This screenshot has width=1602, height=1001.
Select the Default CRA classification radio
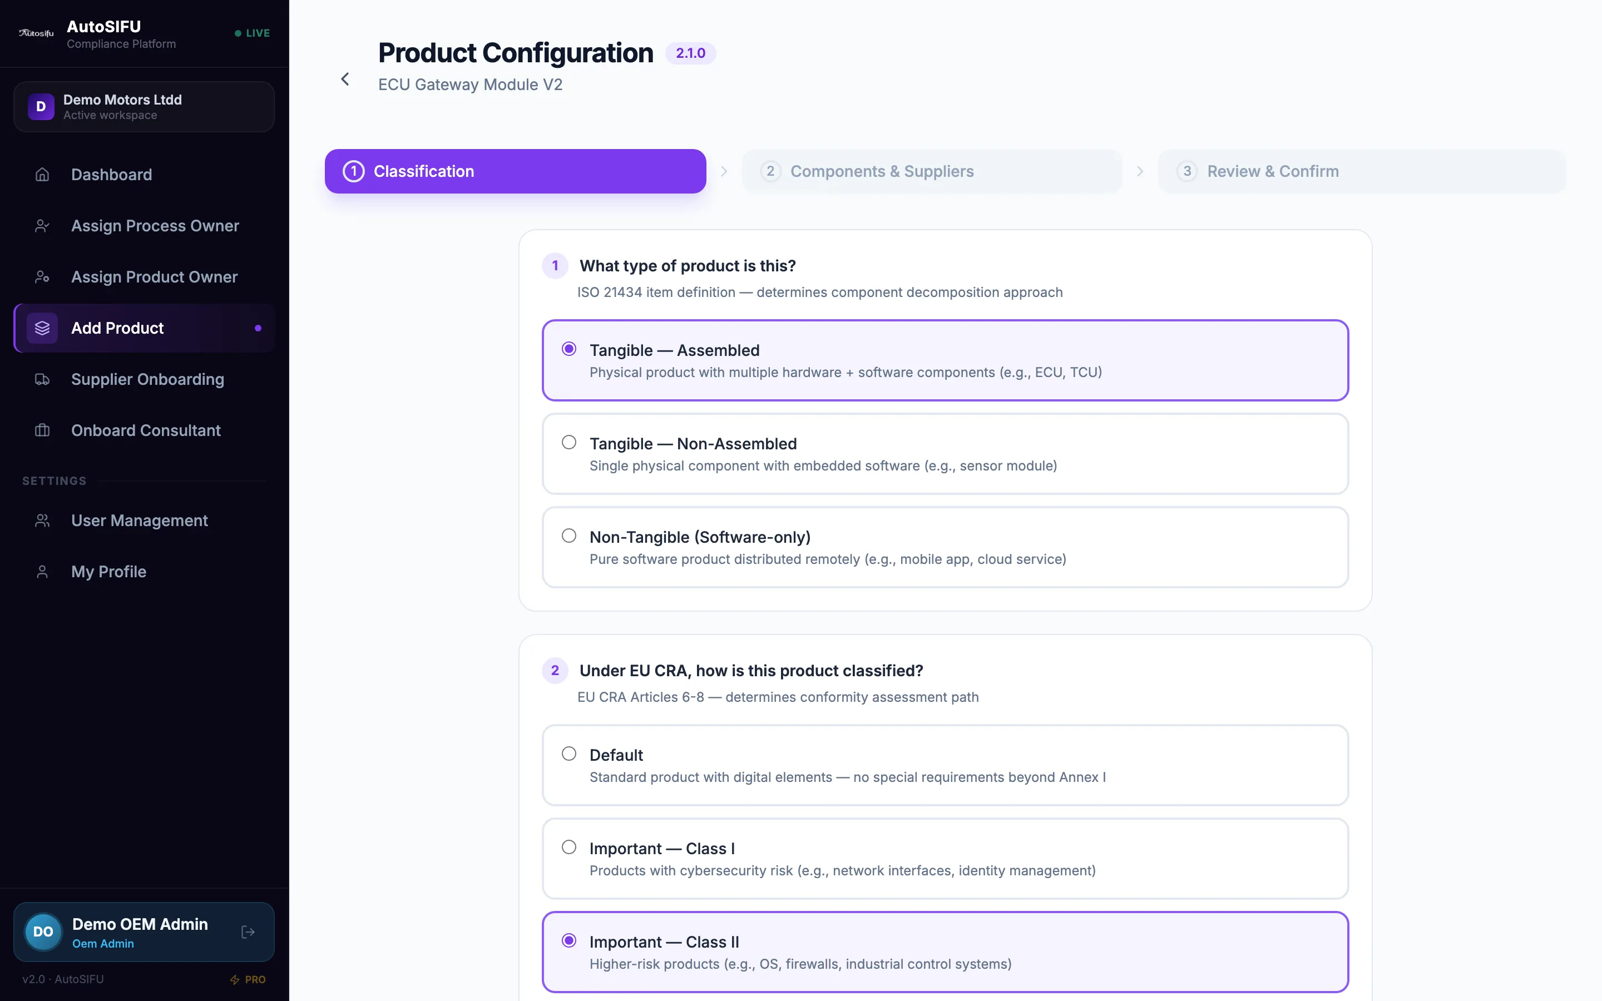point(568,754)
